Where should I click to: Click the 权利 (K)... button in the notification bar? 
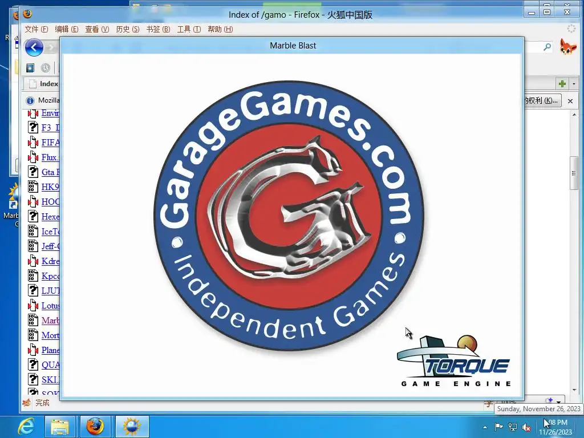[x=542, y=100]
